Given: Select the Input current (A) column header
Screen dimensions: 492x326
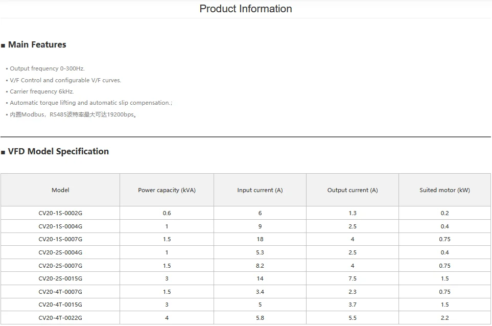Looking at the screenshot, I should point(260,190).
